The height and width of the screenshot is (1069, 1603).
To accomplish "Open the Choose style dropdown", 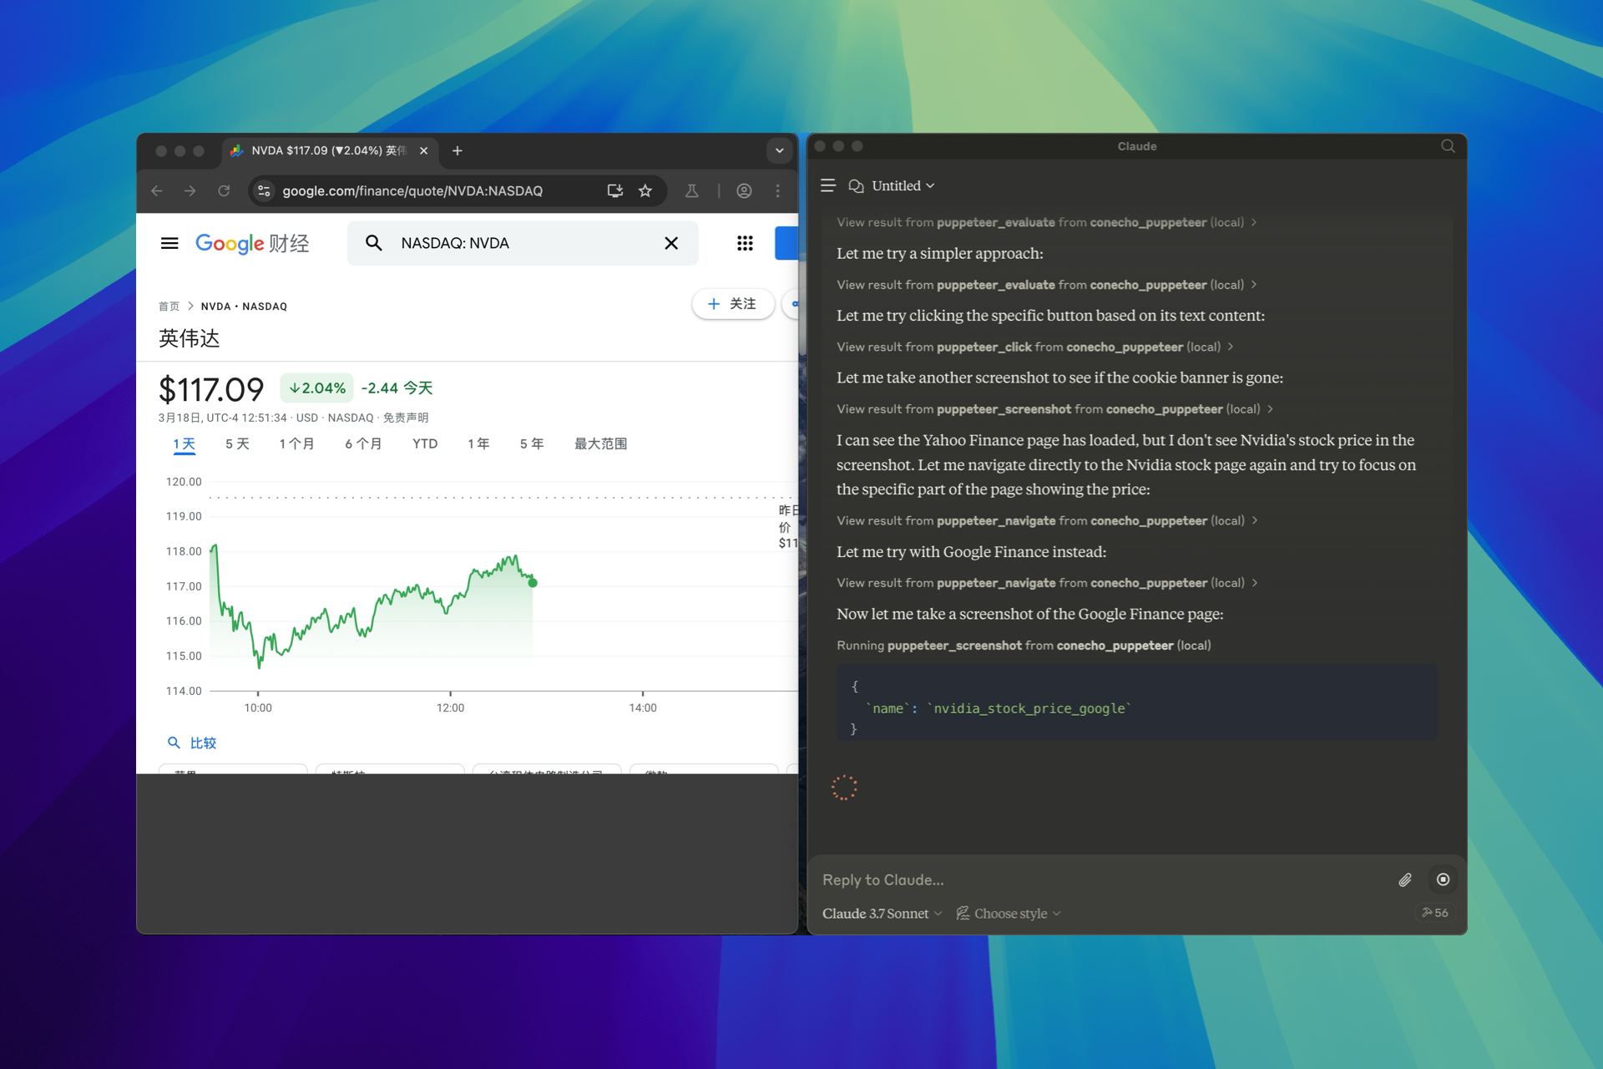I will (1009, 913).
